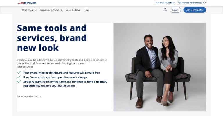Click 'Your award-winning dashboard' text
The height and width of the screenshot is (127, 223).
click(62, 73)
